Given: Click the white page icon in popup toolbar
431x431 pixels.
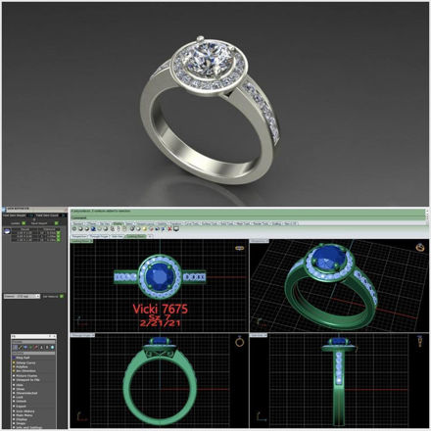Looking at the screenshot, I should tap(47, 347).
